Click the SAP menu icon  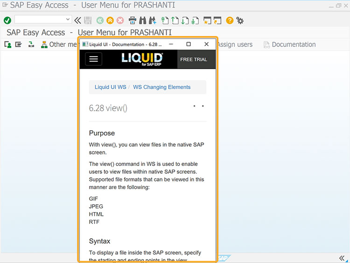pos(19,45)
